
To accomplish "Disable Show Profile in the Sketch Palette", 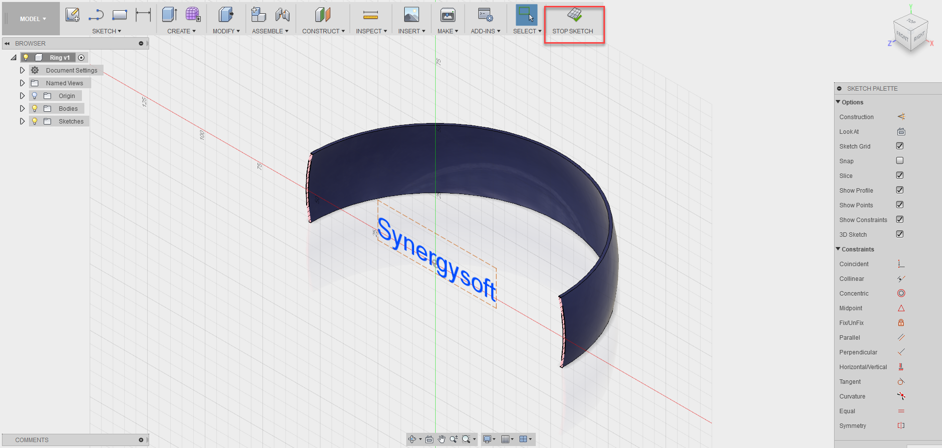I will pyautogui.click(x=899, y=190).
